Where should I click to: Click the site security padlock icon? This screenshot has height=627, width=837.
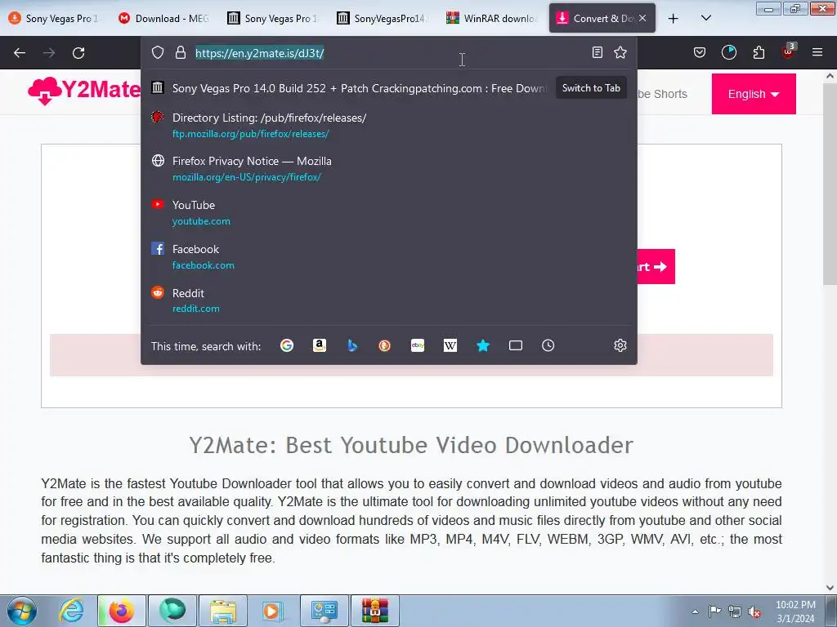(181, 52)
